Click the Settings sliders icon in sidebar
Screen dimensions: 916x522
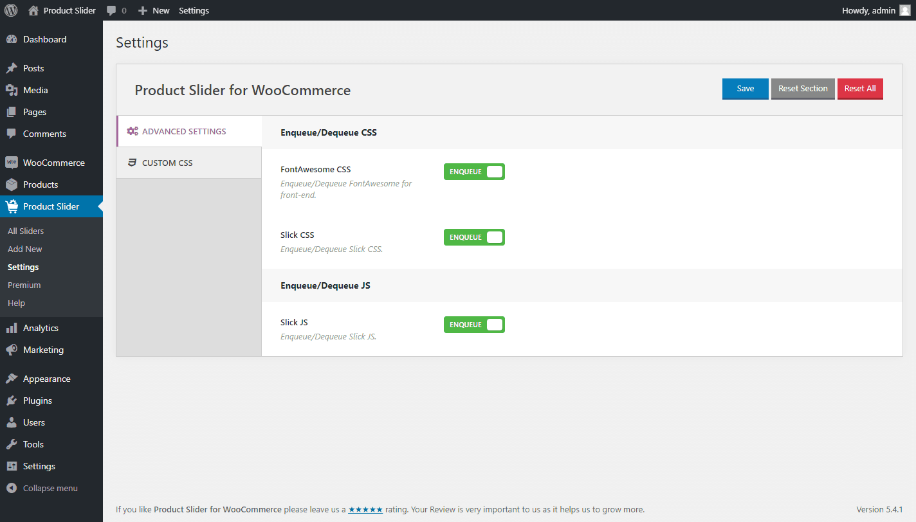click(x=12, y=466)
